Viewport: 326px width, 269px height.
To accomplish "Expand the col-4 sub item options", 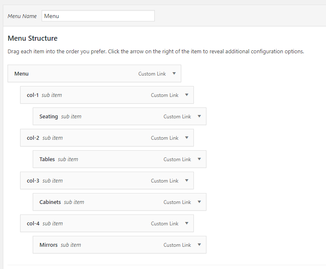I will click(187, 224).
